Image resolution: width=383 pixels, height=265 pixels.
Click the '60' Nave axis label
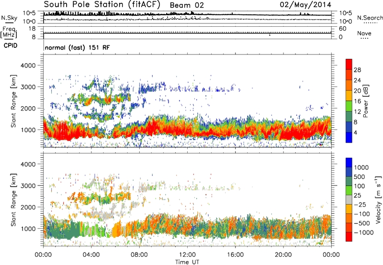pyautogui.click(x=342, y=29)
